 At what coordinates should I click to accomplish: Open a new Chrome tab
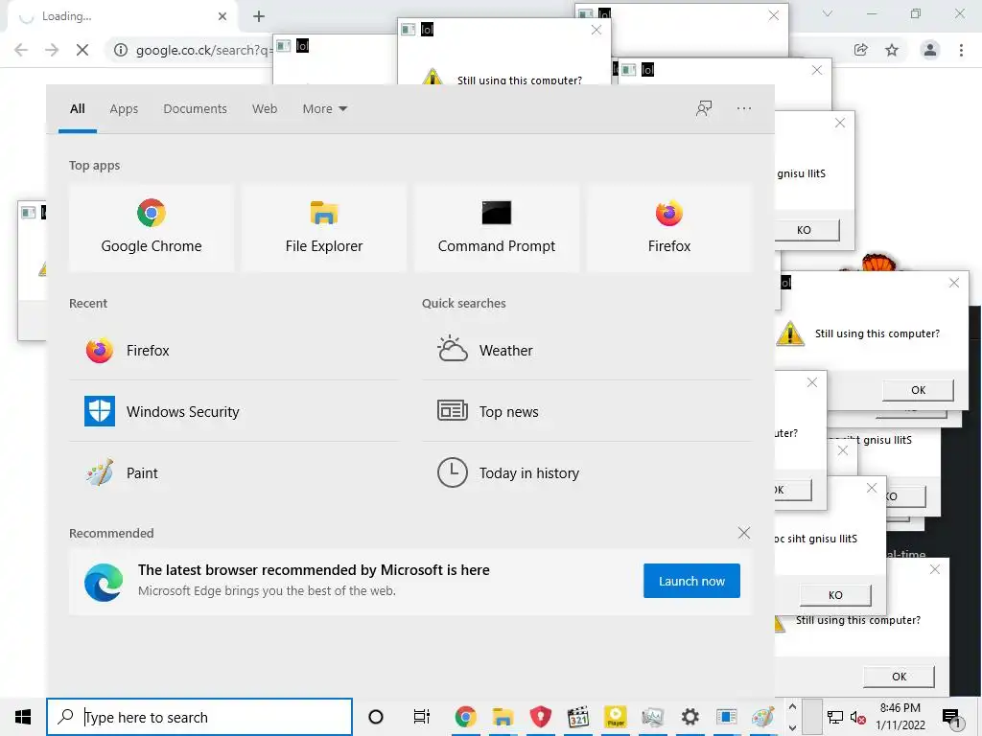(259, 16)
